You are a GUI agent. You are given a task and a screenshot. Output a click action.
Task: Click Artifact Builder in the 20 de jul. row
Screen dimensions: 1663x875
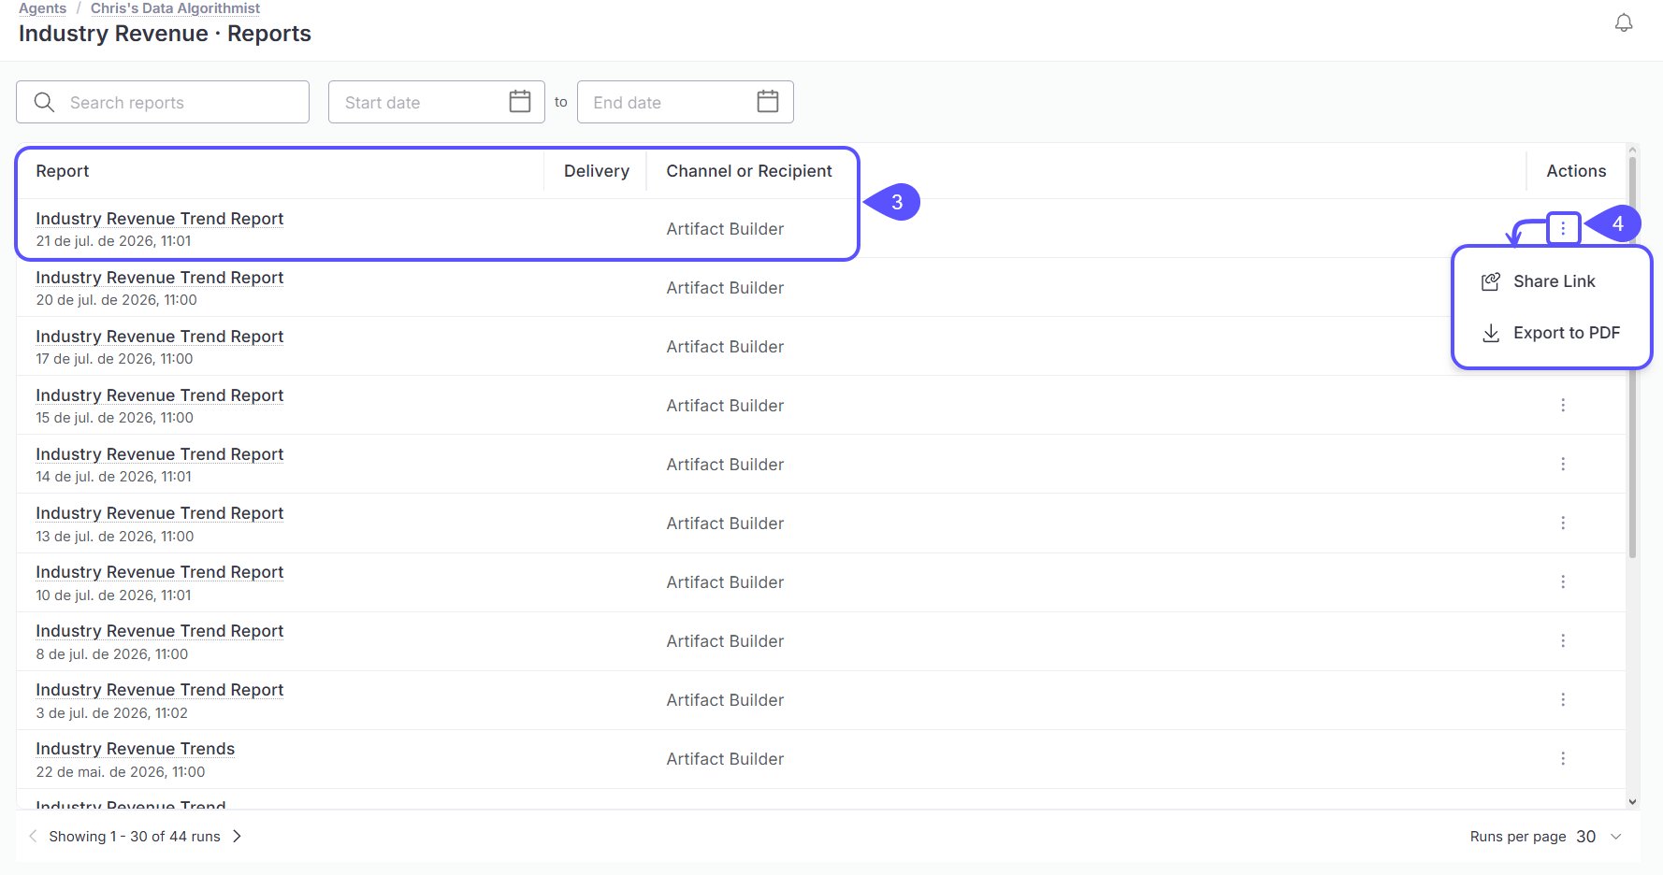tap(725, 288)
